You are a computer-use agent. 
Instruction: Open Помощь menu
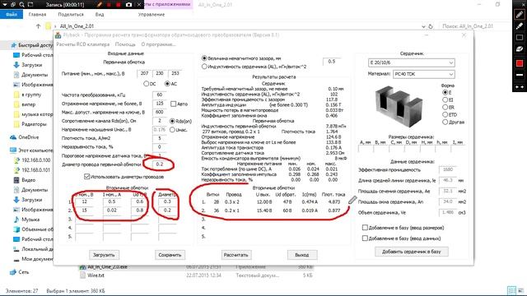[x=125, y=44]
